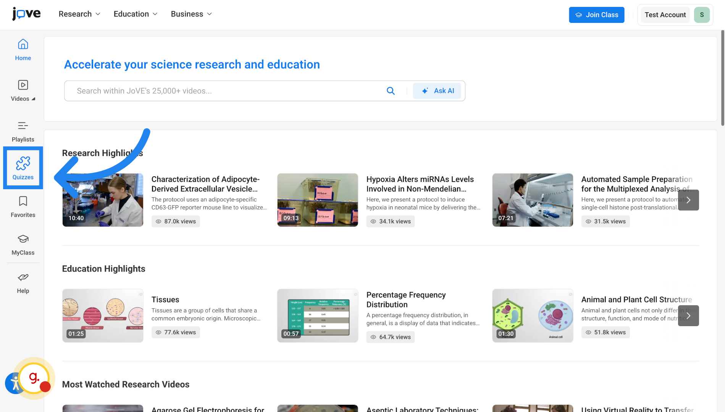
Task: Open the Animal and Plant Cell thumbnail
Action: [x=533, y=315]
